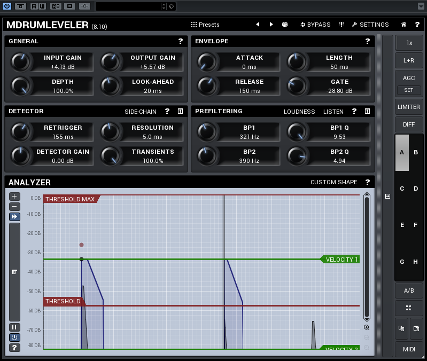Open DETECTOR panel presets icon
Viewport: 427px width, 361px height.
(x=180, y=111)
